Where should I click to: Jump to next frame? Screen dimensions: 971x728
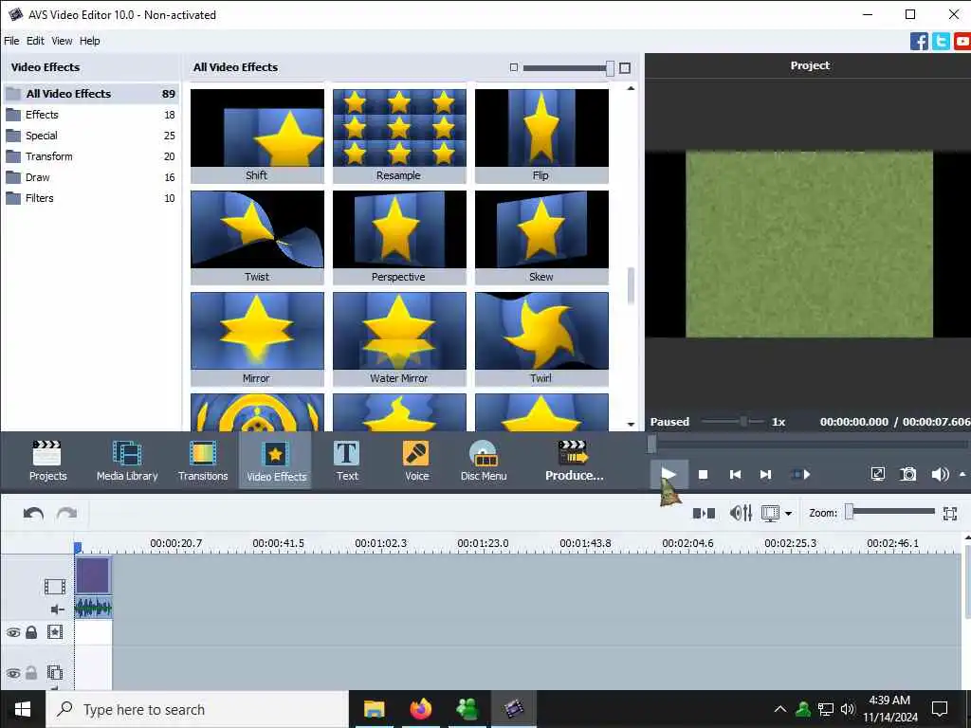coord(766,475)
